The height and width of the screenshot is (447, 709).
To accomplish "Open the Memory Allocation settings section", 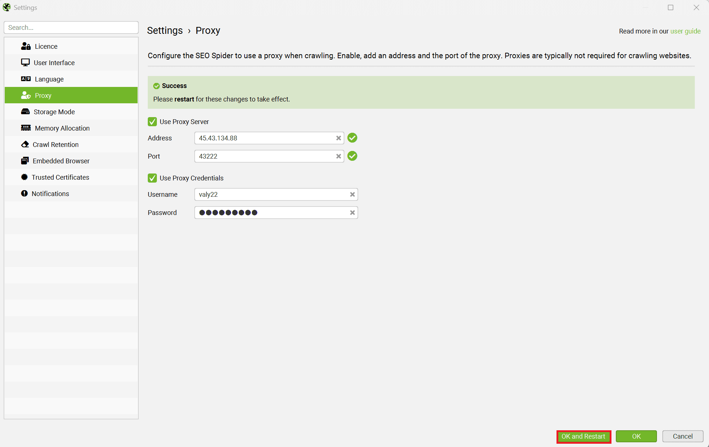I will (62, 128).
